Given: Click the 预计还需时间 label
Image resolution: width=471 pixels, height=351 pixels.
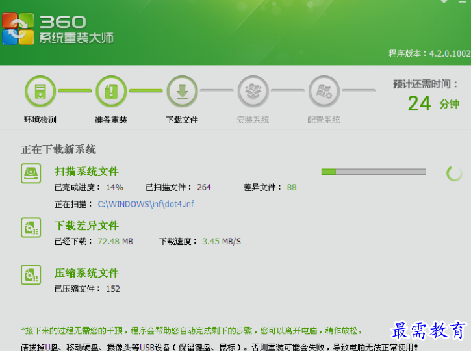Looking at the screenshot, I should (426, 84).
